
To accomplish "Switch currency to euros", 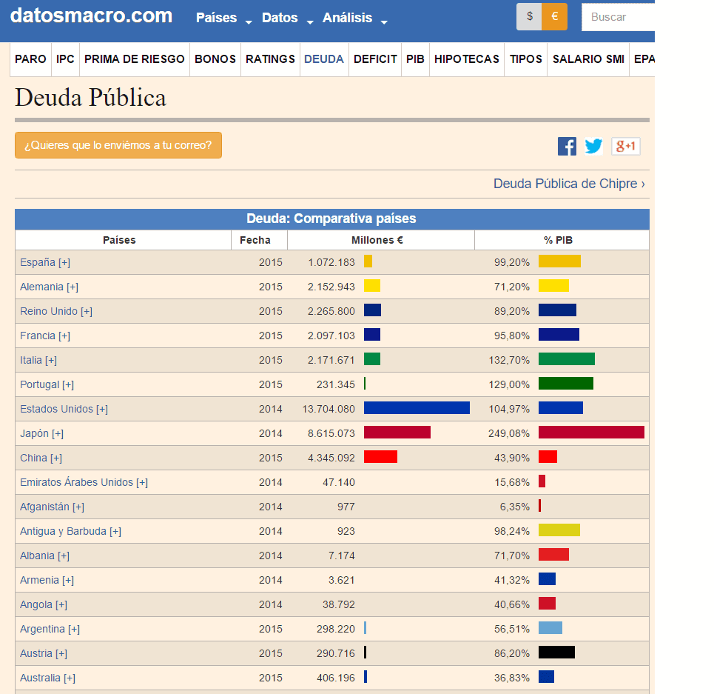I will point(554,16).
